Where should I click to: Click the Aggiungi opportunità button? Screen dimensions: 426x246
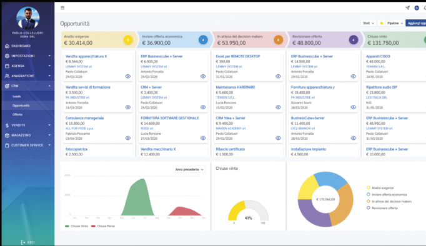coord(416,23)
